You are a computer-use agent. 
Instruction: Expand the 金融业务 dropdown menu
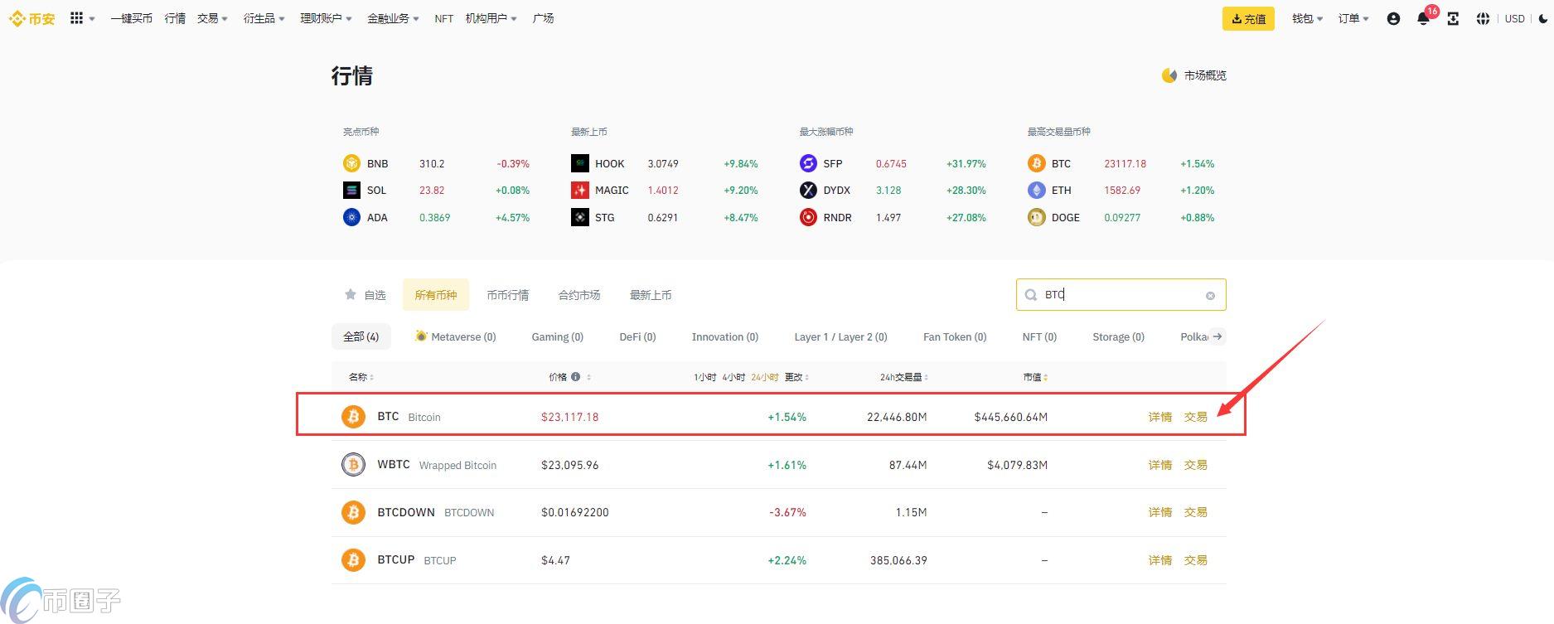(394, 18)
